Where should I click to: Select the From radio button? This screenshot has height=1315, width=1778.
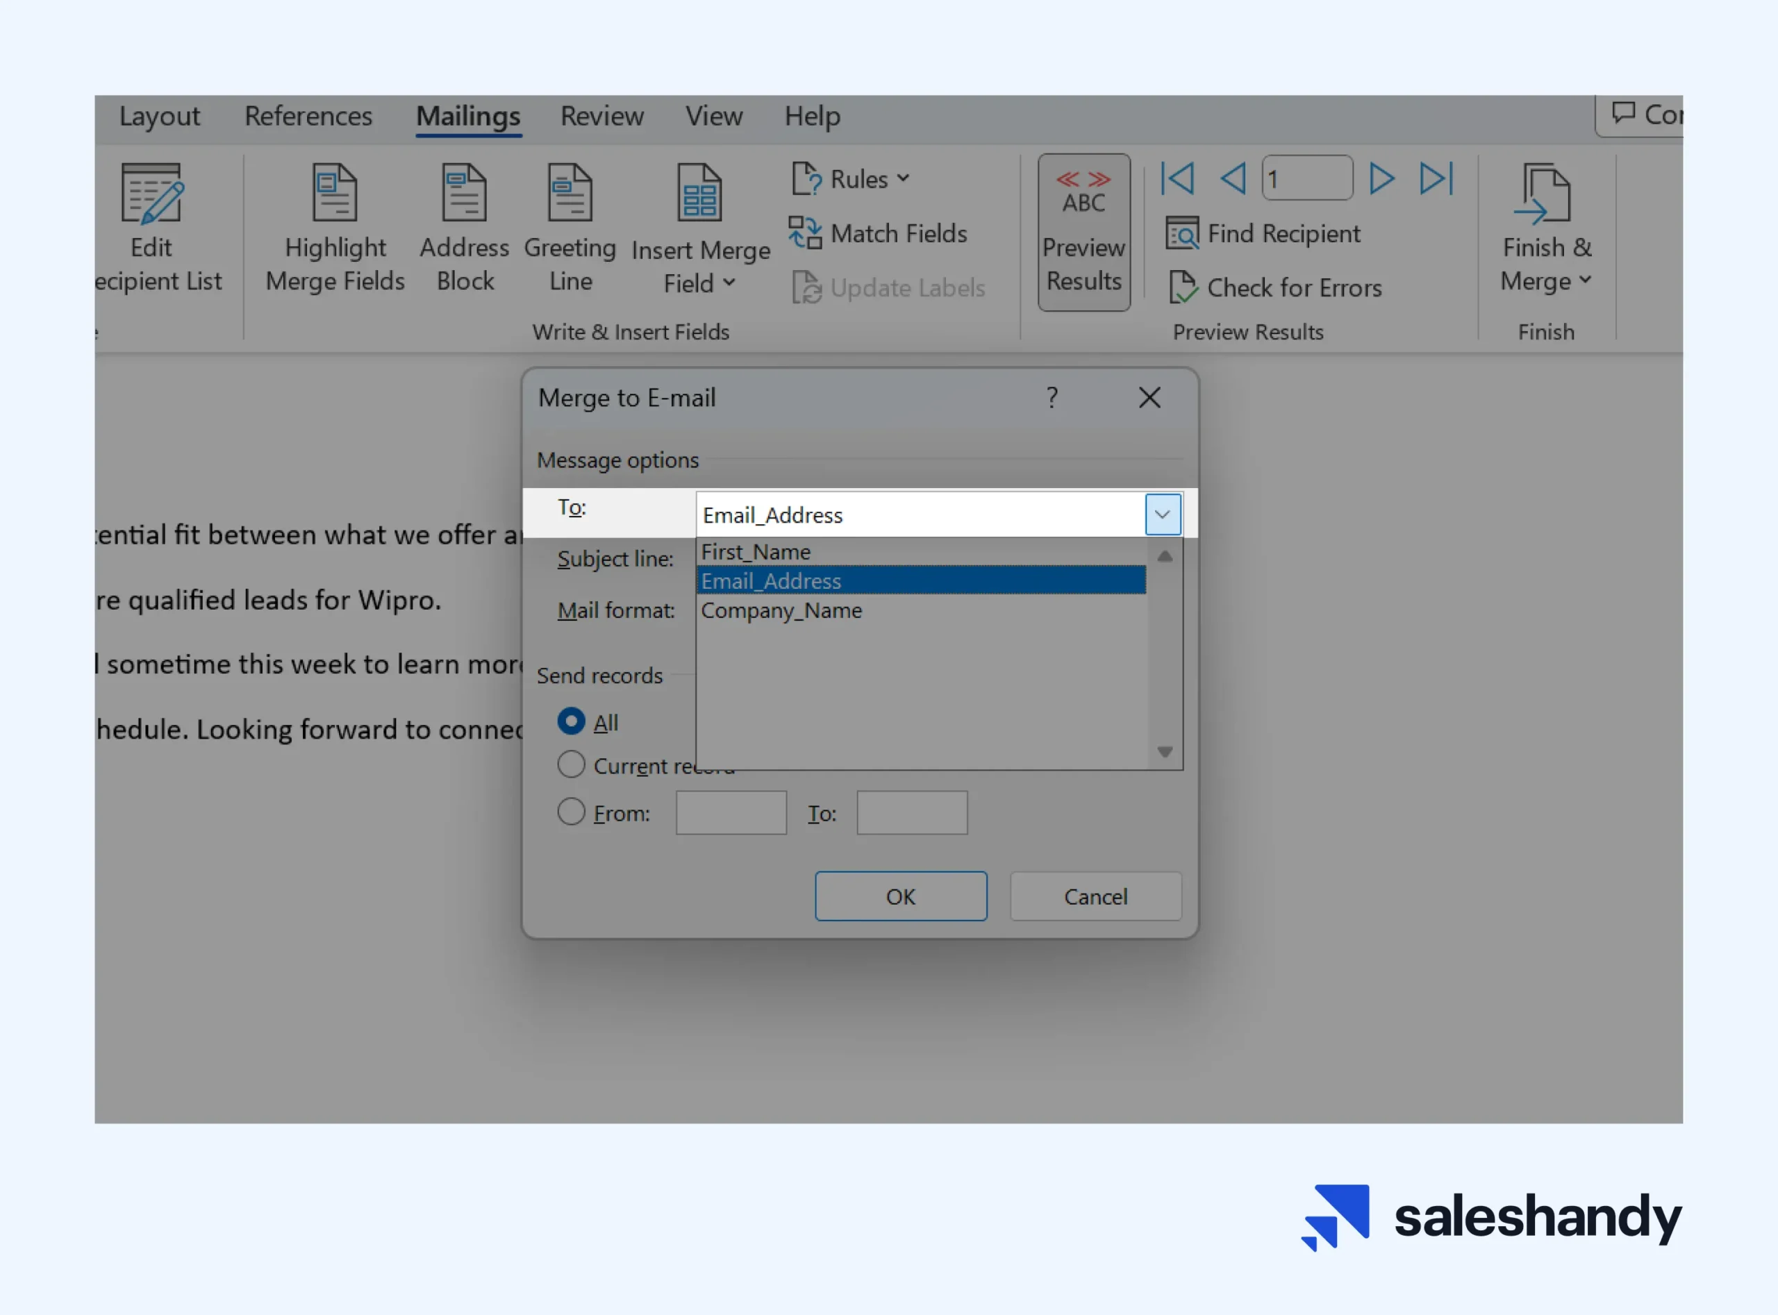coord(571,812)
